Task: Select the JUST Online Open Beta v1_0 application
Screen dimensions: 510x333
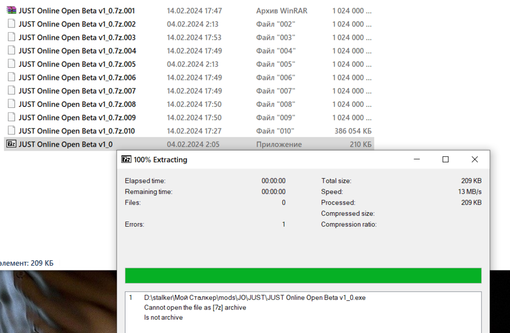Action: pyautogui.click(x=66, y=144)
